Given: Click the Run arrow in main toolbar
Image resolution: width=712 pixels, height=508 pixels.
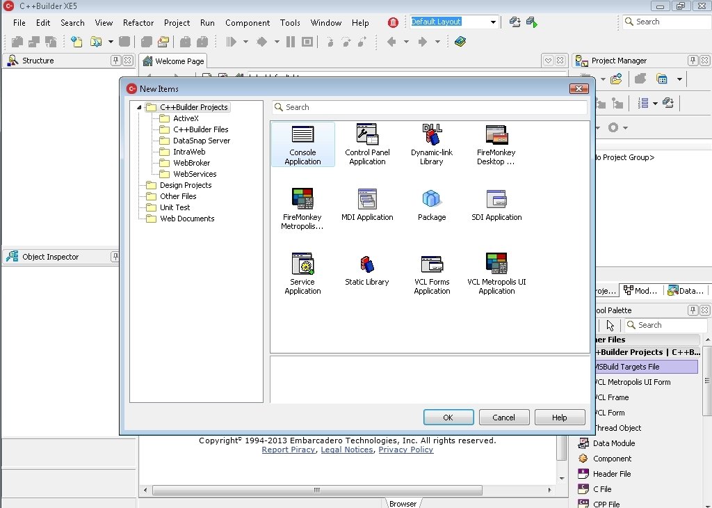Looking at the screenshot, I should pos(231,42).
